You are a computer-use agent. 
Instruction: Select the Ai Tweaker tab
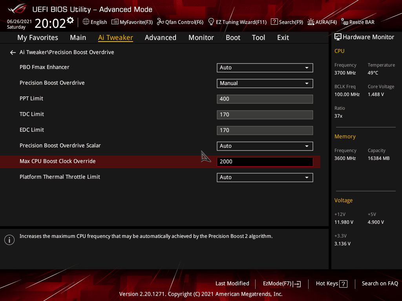pyautogui.click(x=115, y=38)
